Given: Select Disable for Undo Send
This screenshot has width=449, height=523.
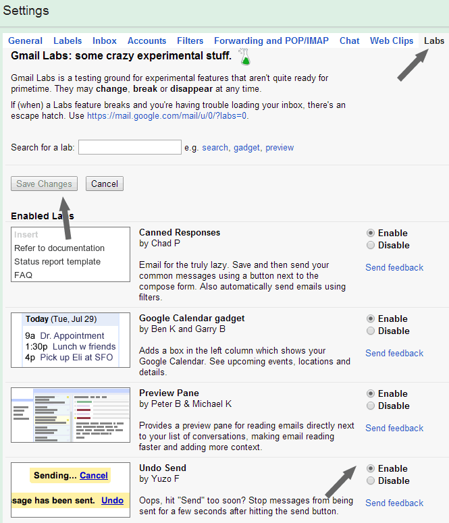Looking at the screenshot, I should coord(371,480).
